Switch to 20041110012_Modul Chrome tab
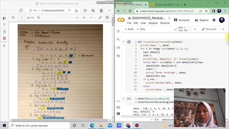Viewport: 229px width, 129px height. 132,5
